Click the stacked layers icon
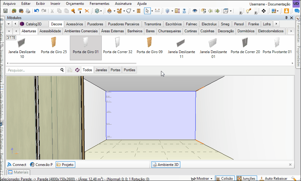 pyautogui.click(x=167, y=11)
